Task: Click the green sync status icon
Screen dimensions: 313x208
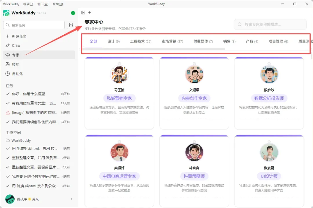Action: tap(73, 13)
